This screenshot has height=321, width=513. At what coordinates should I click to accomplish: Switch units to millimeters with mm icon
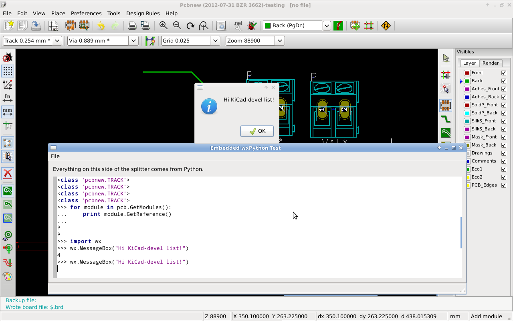tap(7, 112)
